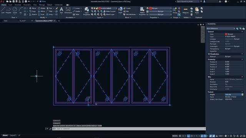Collapse the Geometry section in Properties
The height and width of the screenshot is (138, 246).
pos(242,59)
